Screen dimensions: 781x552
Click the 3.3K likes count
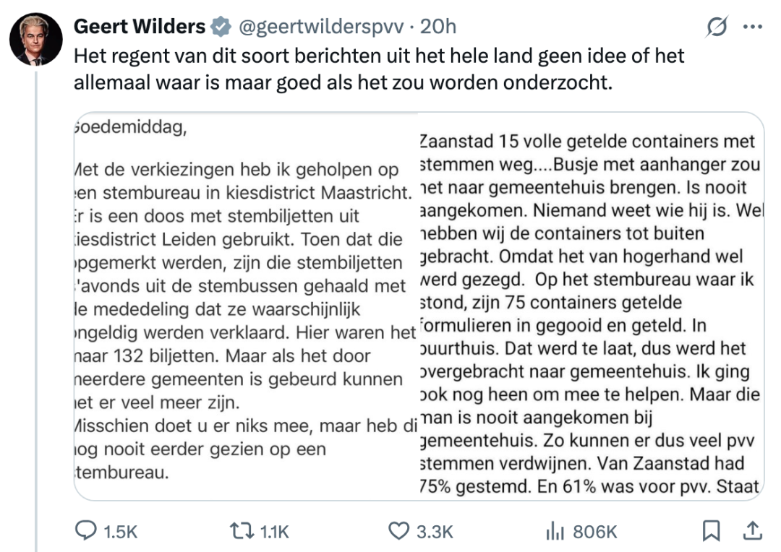(435, 532)
